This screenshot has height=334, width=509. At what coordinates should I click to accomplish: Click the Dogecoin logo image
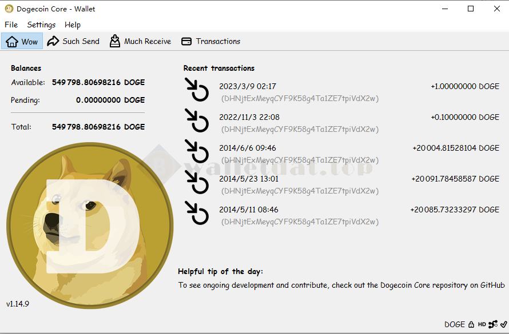[90, 226]
